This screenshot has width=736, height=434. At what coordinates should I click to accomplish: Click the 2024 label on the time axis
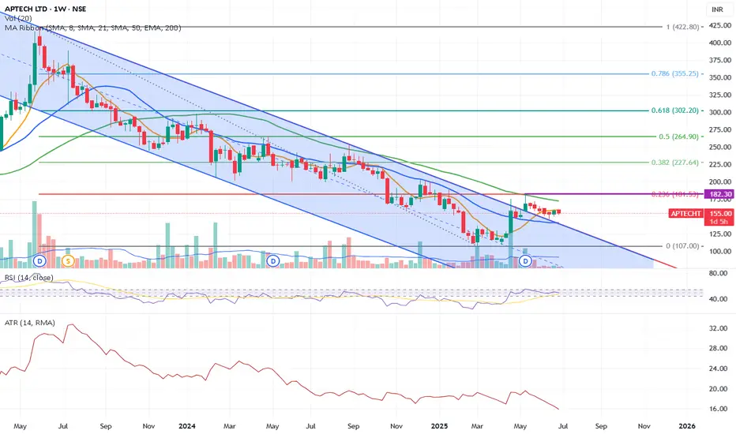click(x=187, y=426)
